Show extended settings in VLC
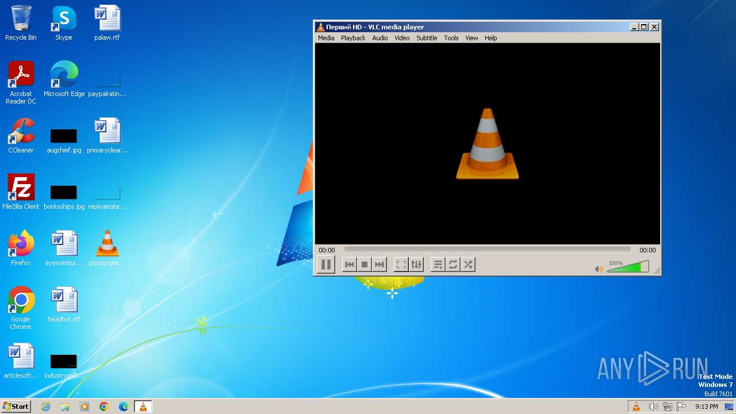The image size is (736, 414). 416,264
